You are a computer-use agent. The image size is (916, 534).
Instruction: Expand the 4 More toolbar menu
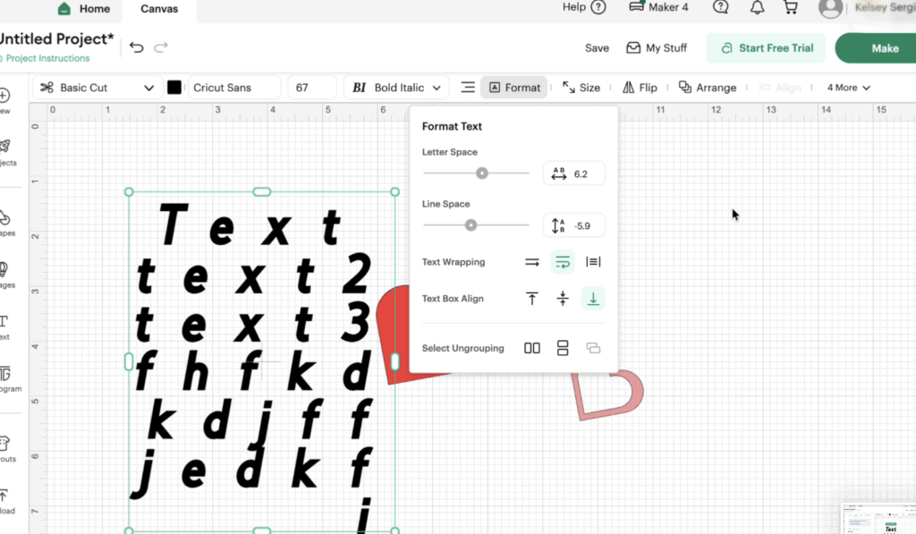pyautogui.click(x=848, y=88)
